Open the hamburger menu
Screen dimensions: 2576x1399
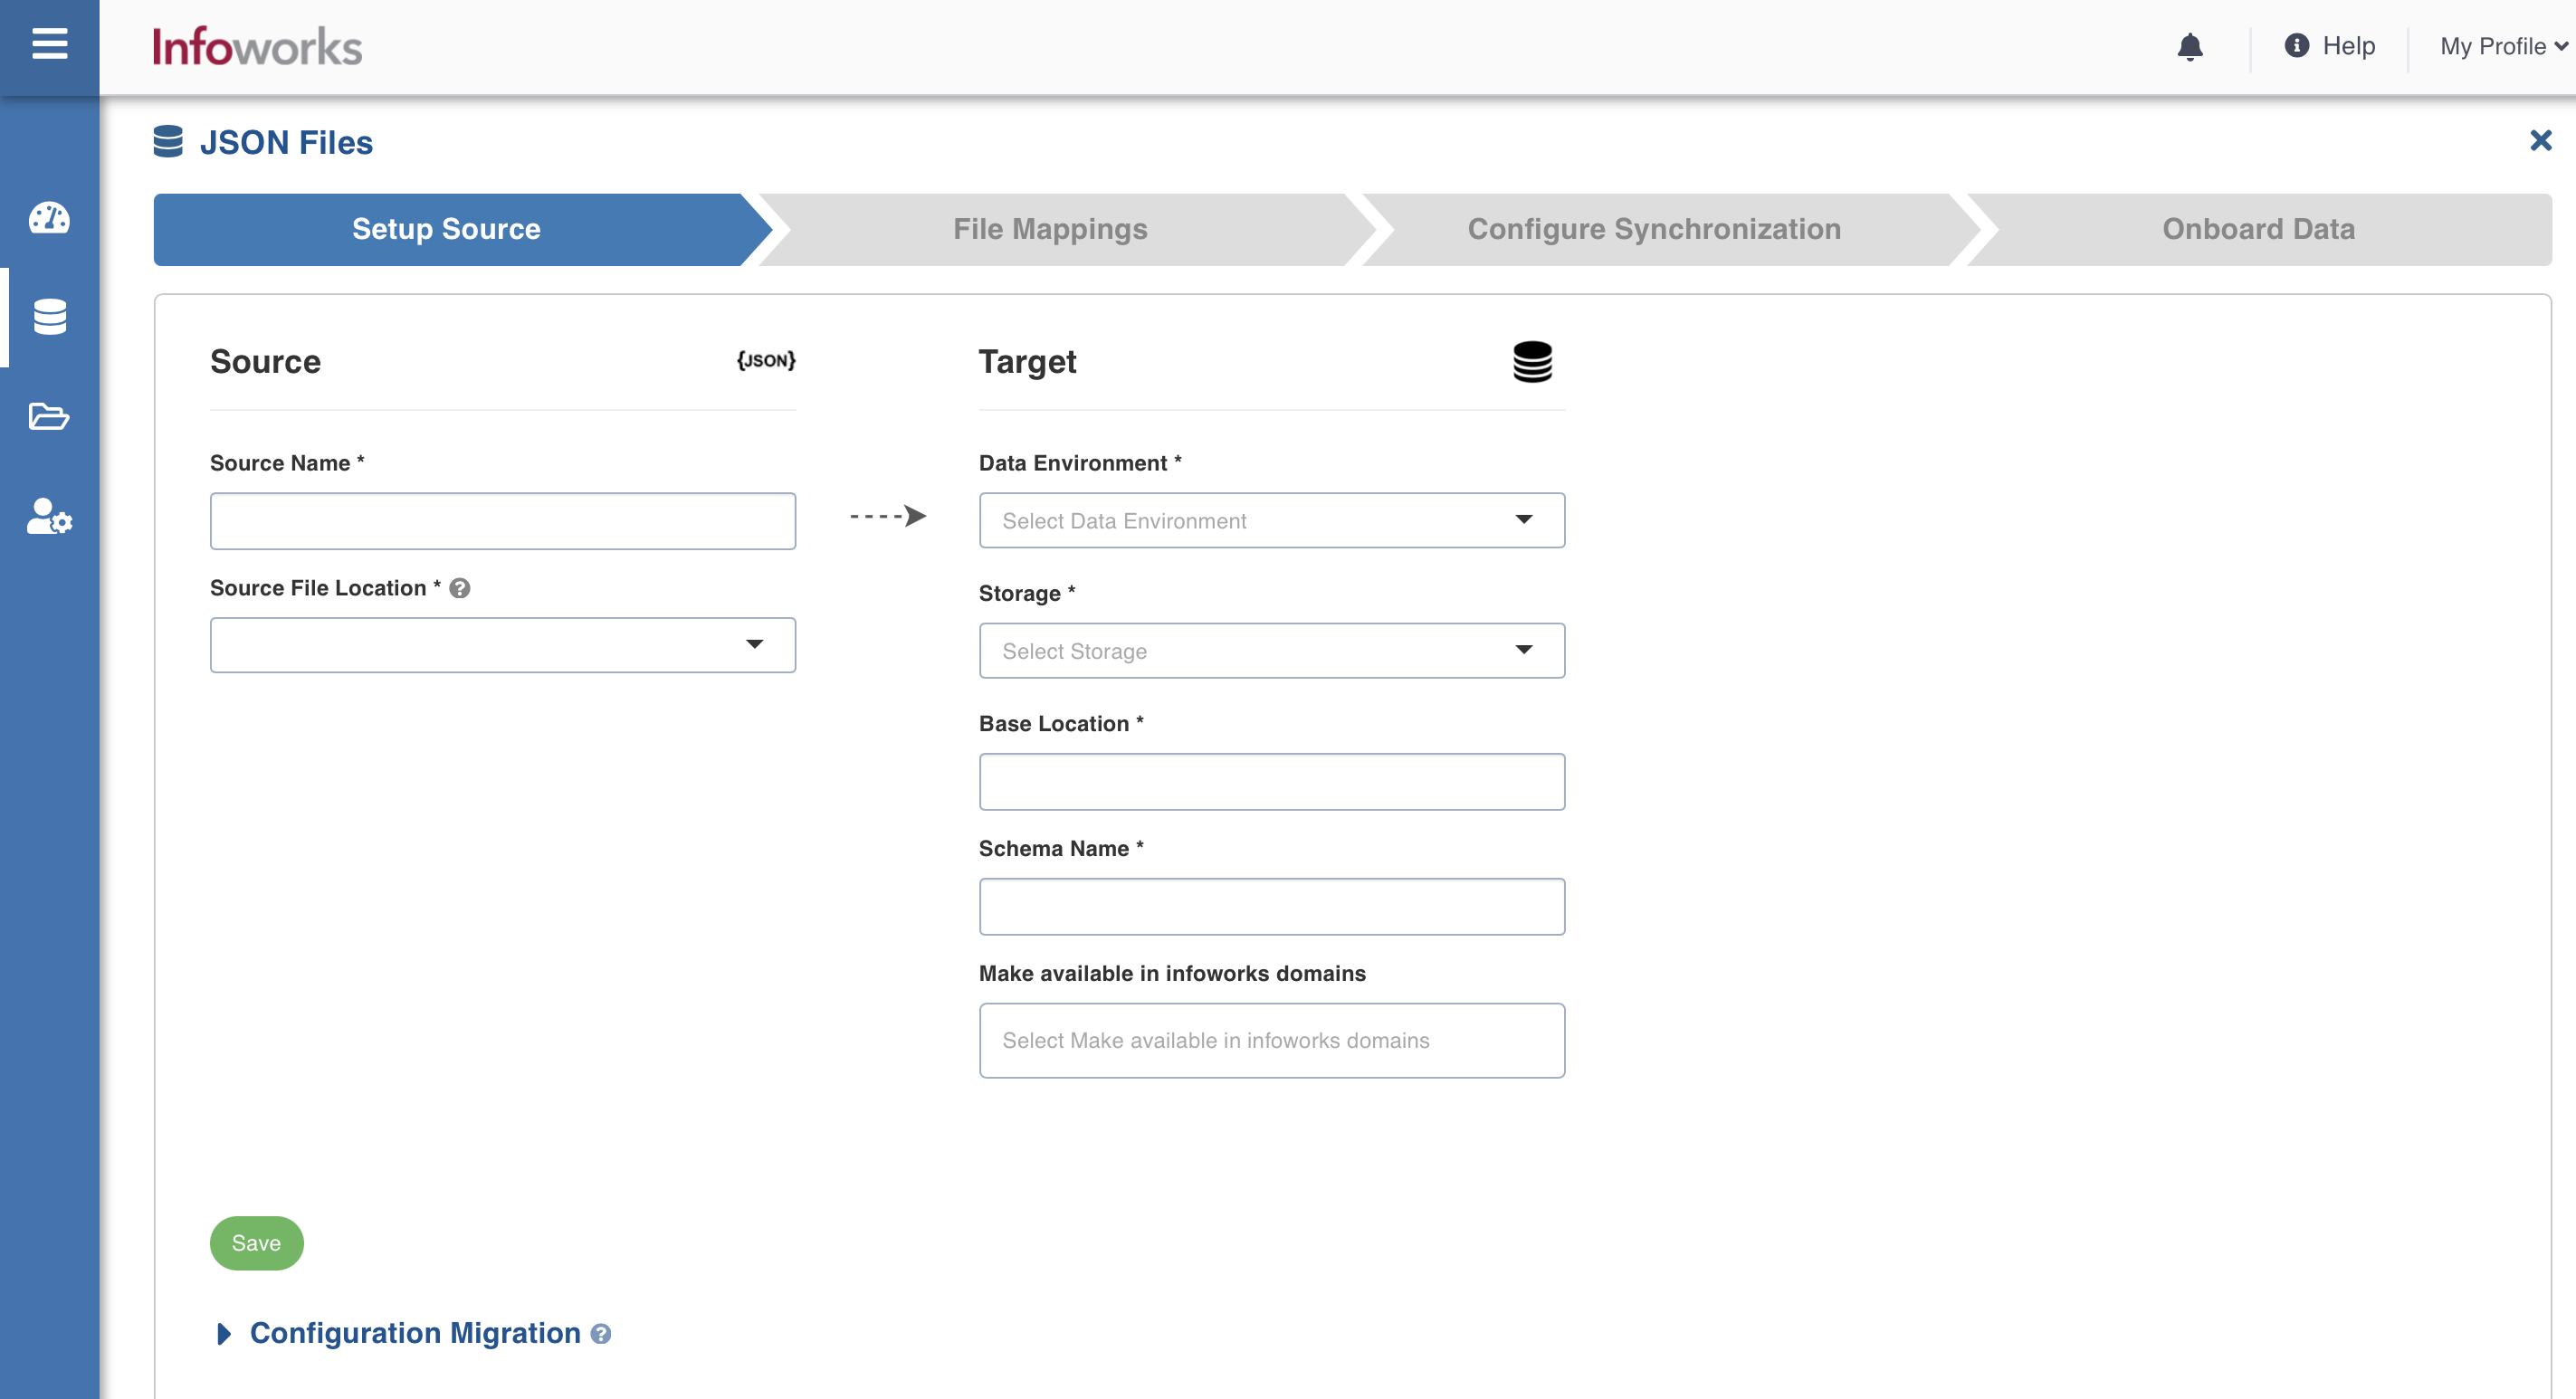click(x=49, y=44)
